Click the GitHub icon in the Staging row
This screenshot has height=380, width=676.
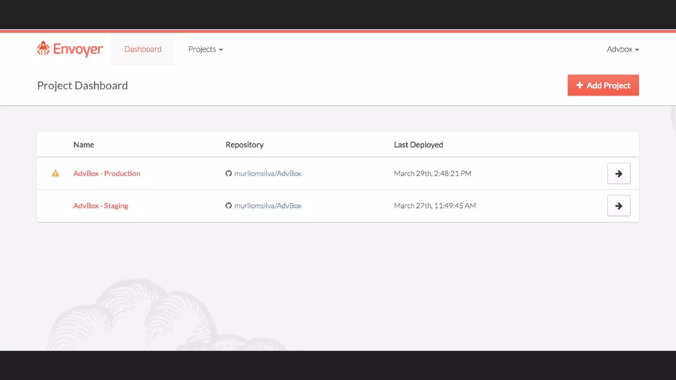(228, 206)
